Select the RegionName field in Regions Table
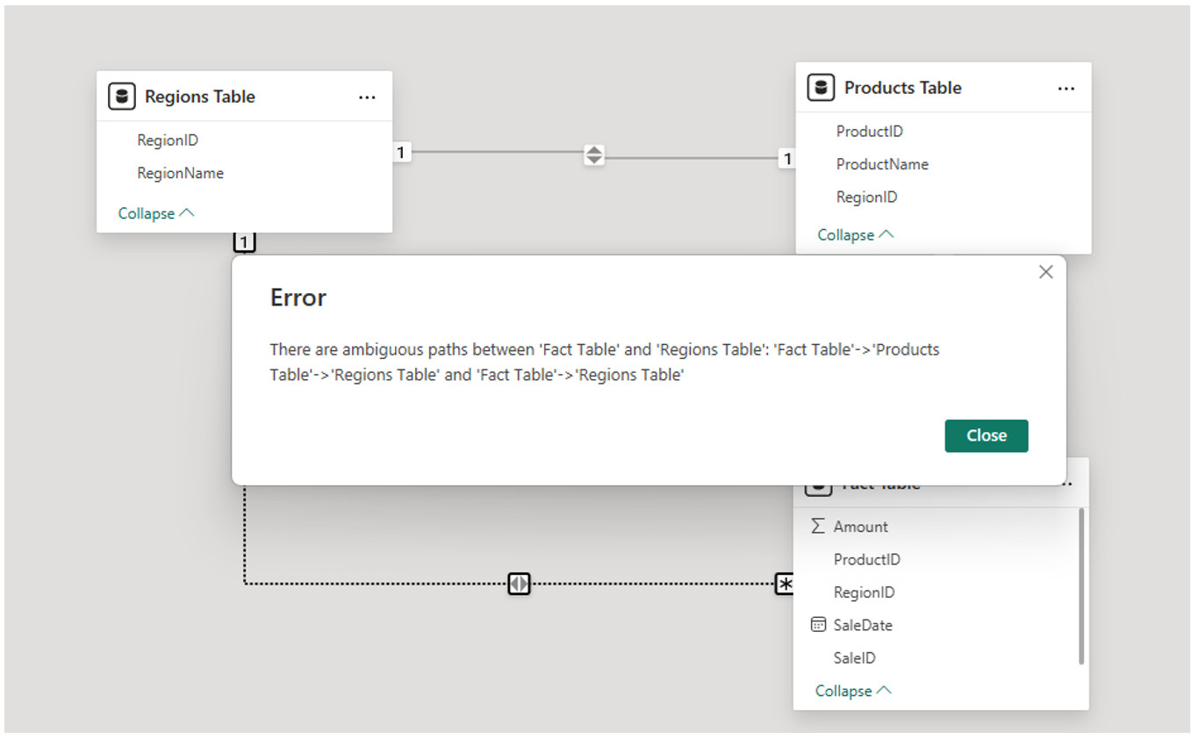Image resolution: width=1199 pixels, height=739 pixels. (x=180, y=173)
